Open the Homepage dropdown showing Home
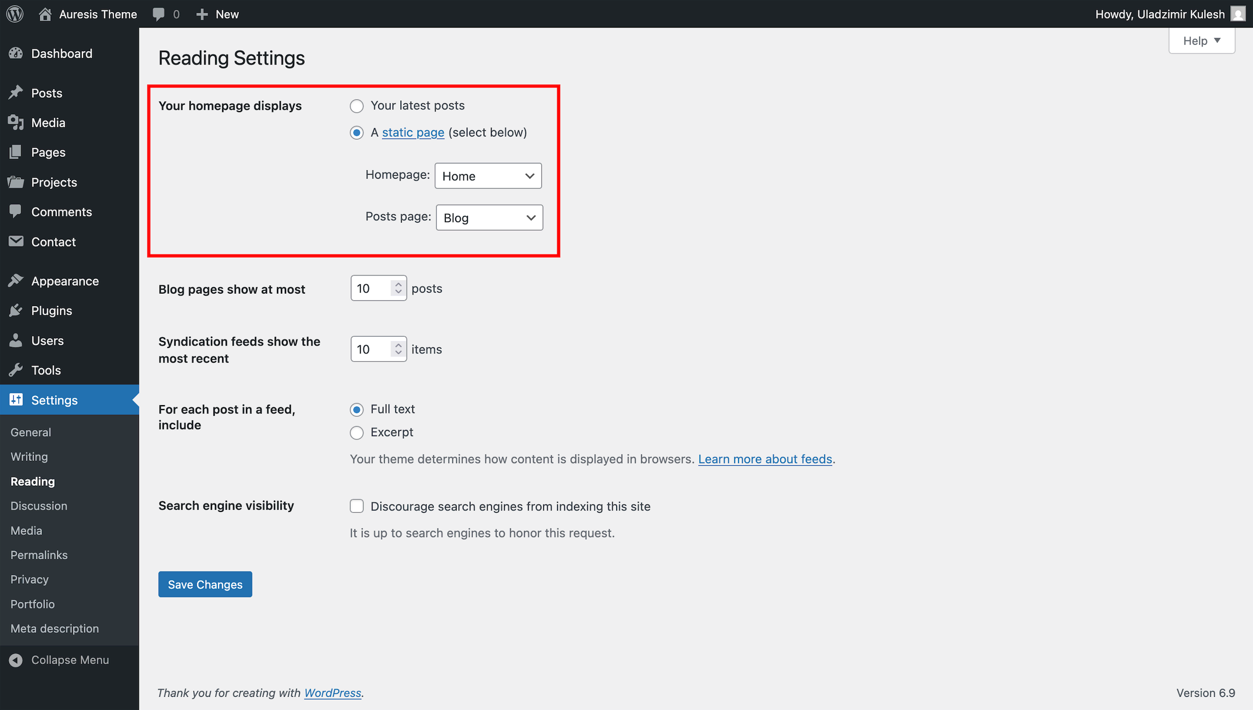Screen dimensions: 1253x710 click(488, 176)
